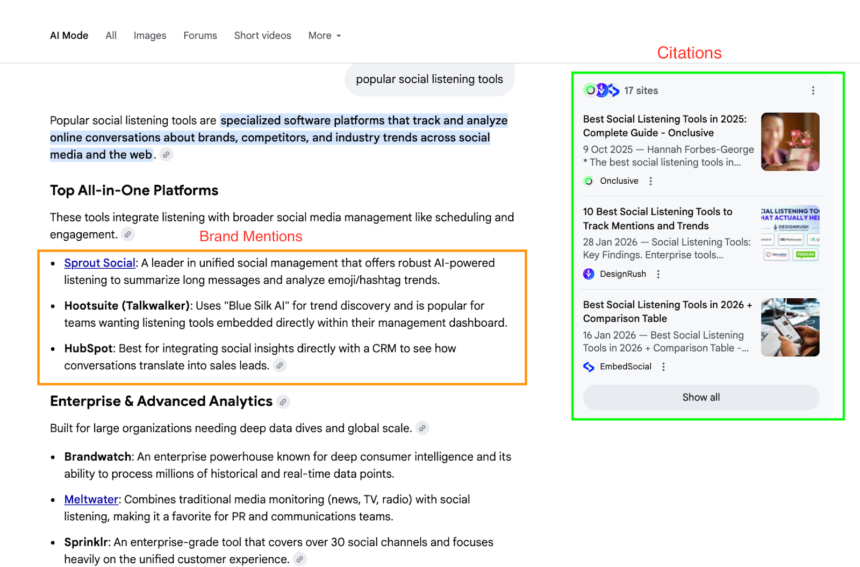Switch to the Forums tab
This screenshot has width=860, height=567.
click(200, 35)
